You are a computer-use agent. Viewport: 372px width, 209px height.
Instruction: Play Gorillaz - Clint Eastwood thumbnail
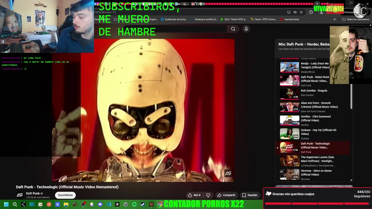(x=289, y=120)
